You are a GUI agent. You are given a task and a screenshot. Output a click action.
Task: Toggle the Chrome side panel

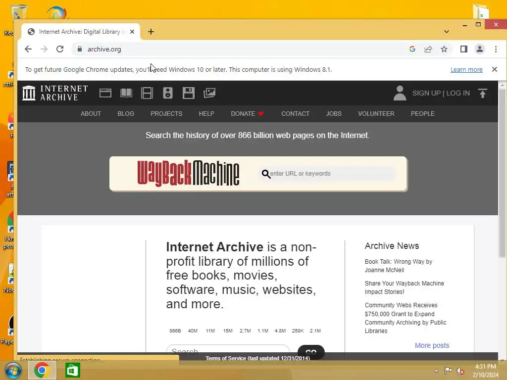point(463,49)
